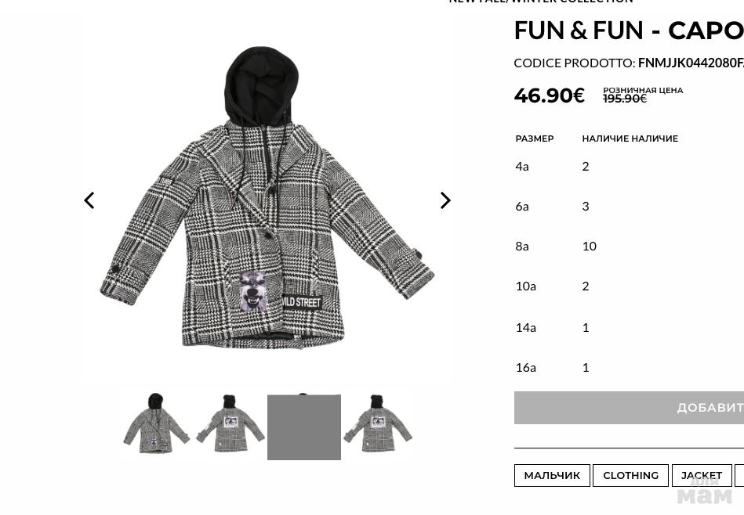Click the ДОБАВИТЬ add button

pos(630,408)
